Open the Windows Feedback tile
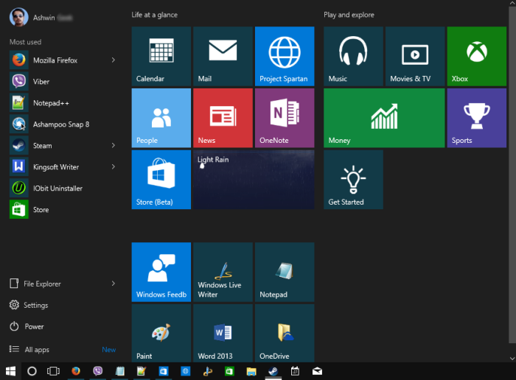Screen dimensions: 516x380 click(161, 272)
